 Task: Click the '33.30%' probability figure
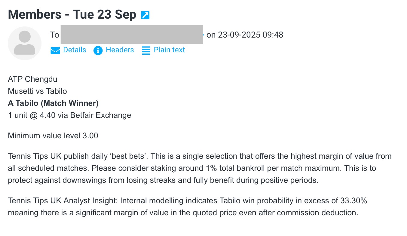354,201
